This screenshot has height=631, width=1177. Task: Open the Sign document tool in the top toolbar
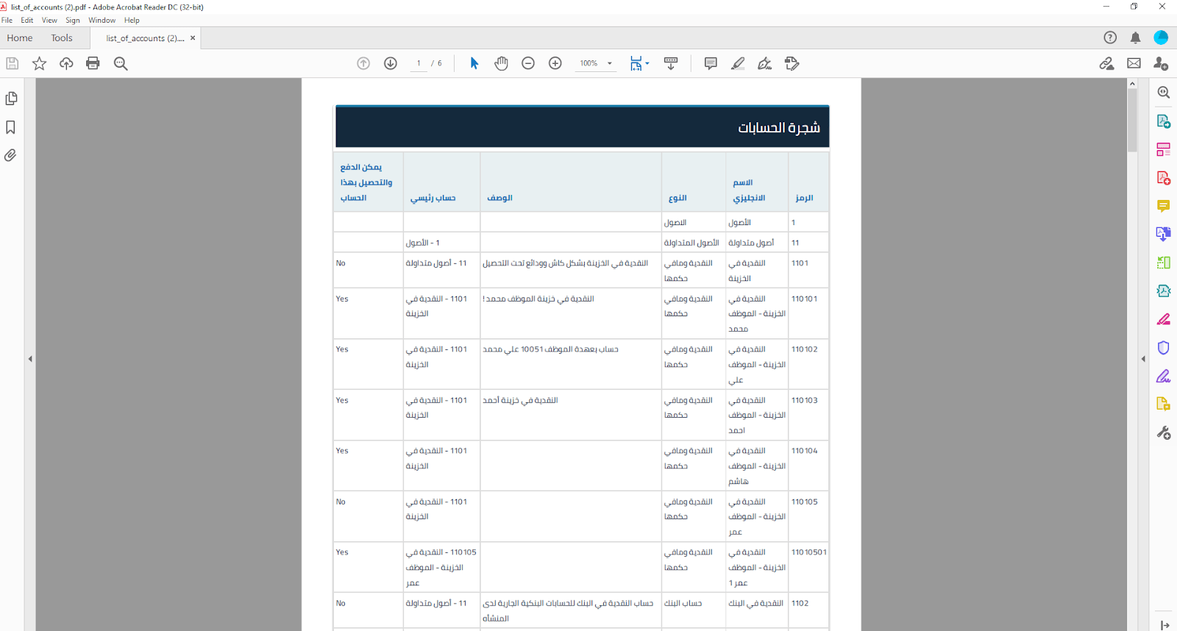click(765, 63)
